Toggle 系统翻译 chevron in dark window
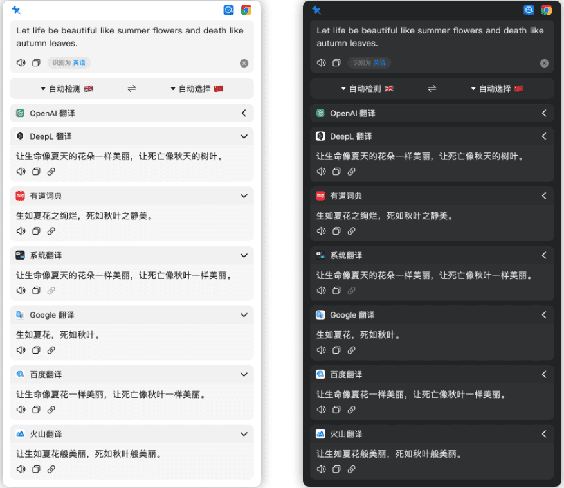 pyautogui.click(x=544, y=256)
